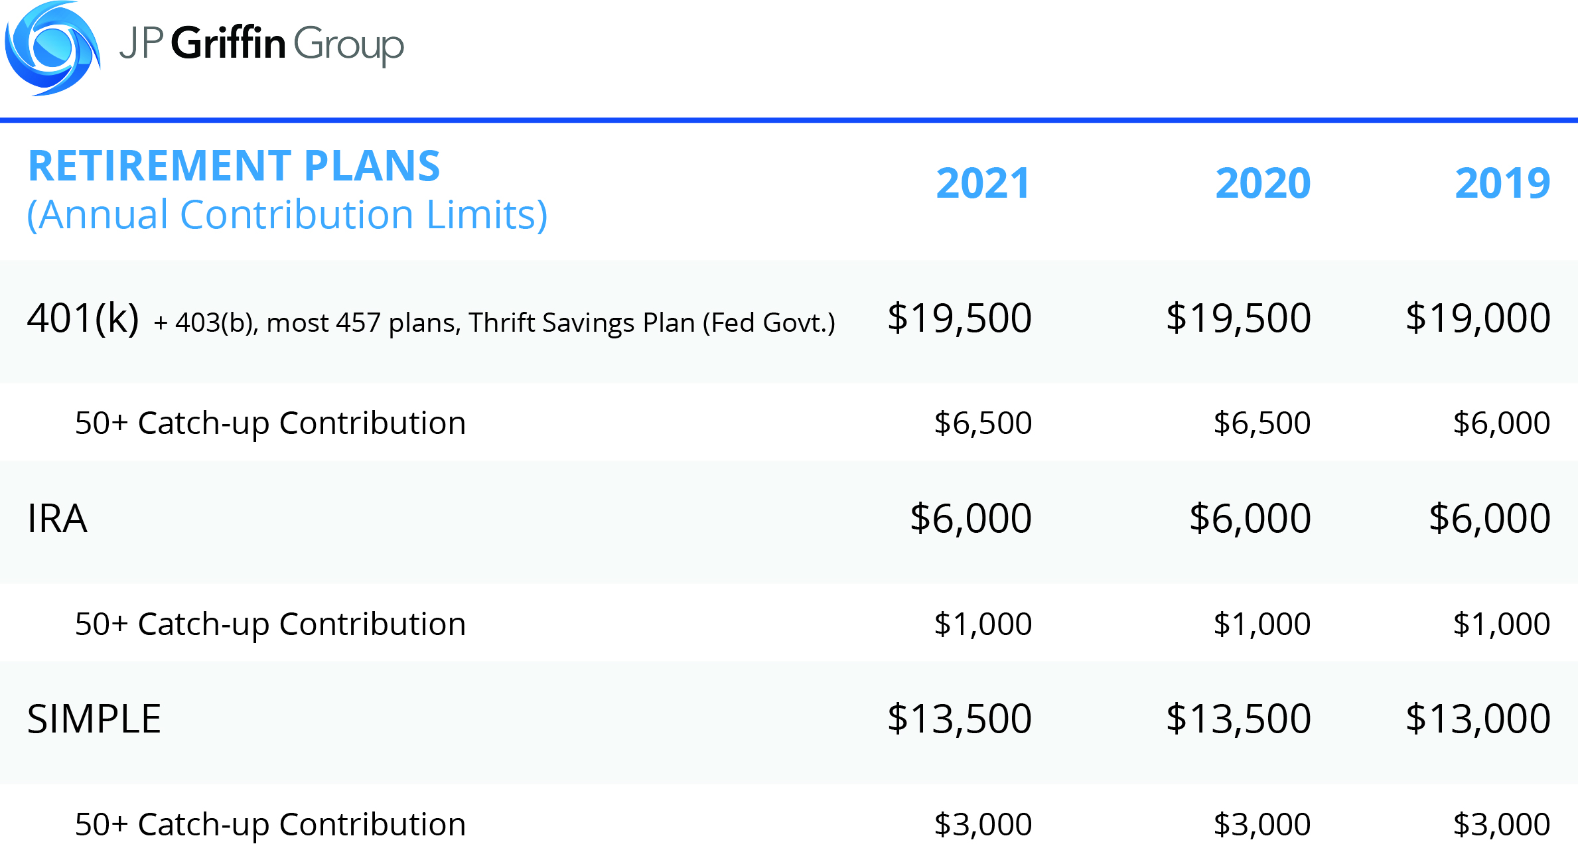This screenshot has height=844, width=1578.
Task: Click the Annual Contribution Limits subtitle
Action: [287, 215]
